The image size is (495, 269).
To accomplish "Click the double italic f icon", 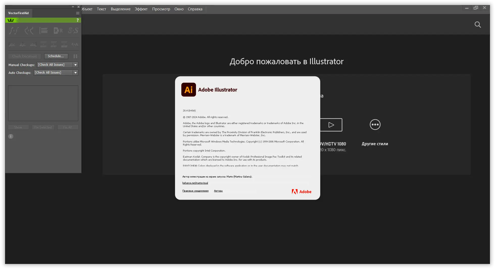I will click(14, 31).
